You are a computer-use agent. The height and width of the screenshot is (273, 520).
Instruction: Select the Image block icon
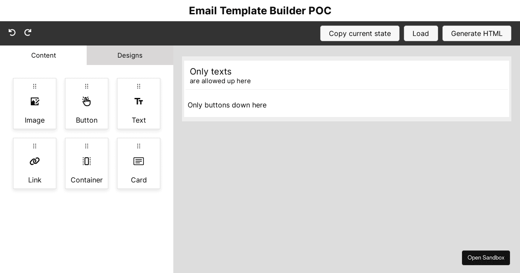click(35, 101)
